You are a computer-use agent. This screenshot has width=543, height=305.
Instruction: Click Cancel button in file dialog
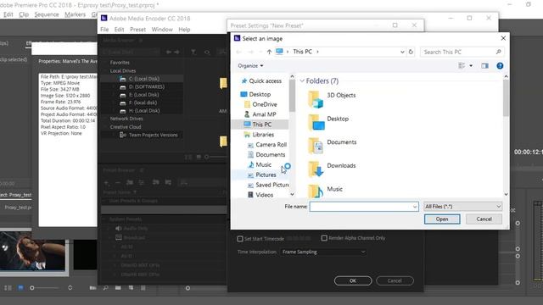(484, 219)
